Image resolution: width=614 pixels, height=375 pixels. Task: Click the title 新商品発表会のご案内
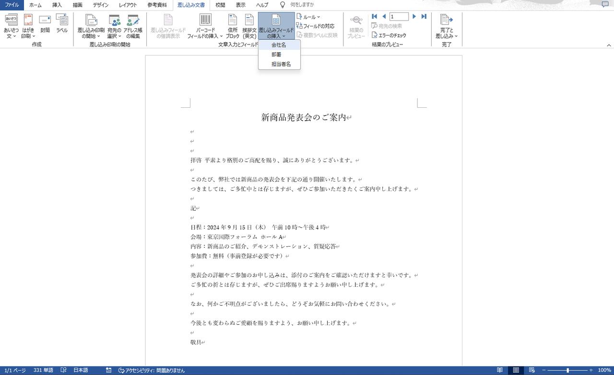click(x=304, y=117)
